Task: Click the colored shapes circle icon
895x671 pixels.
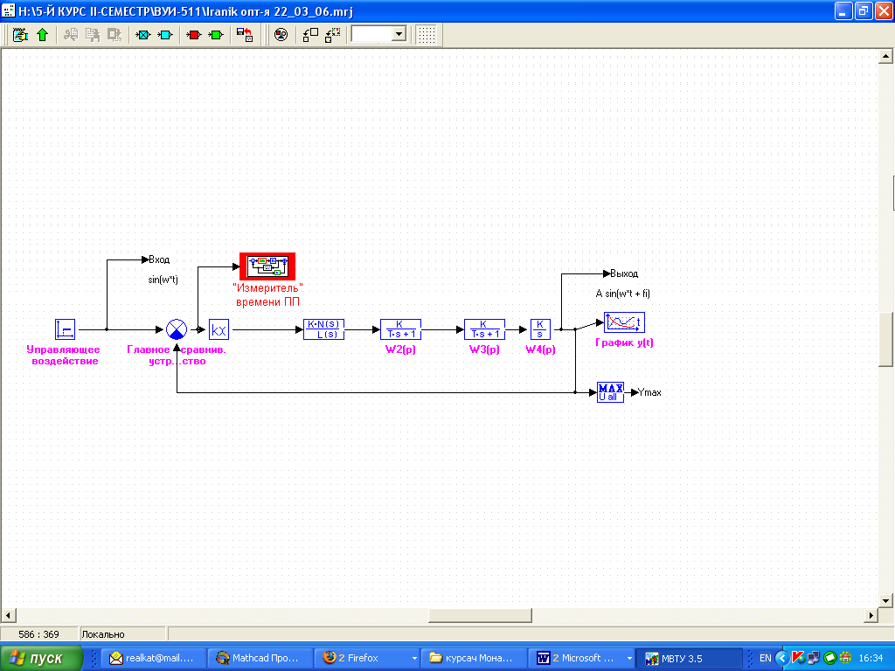Action: 281,35
